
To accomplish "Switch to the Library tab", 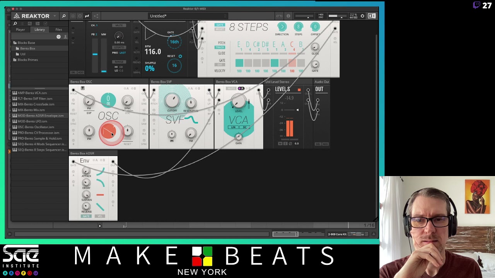I will tap(39, 30).
